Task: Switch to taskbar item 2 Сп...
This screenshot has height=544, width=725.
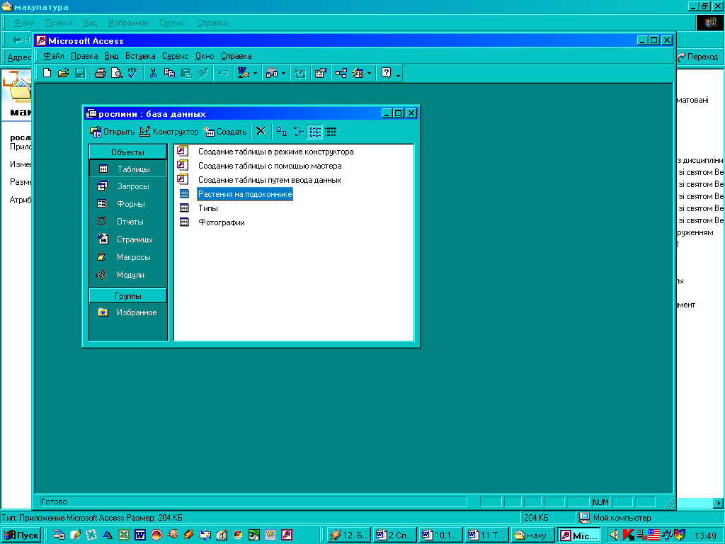Action: tap(395, 535)
